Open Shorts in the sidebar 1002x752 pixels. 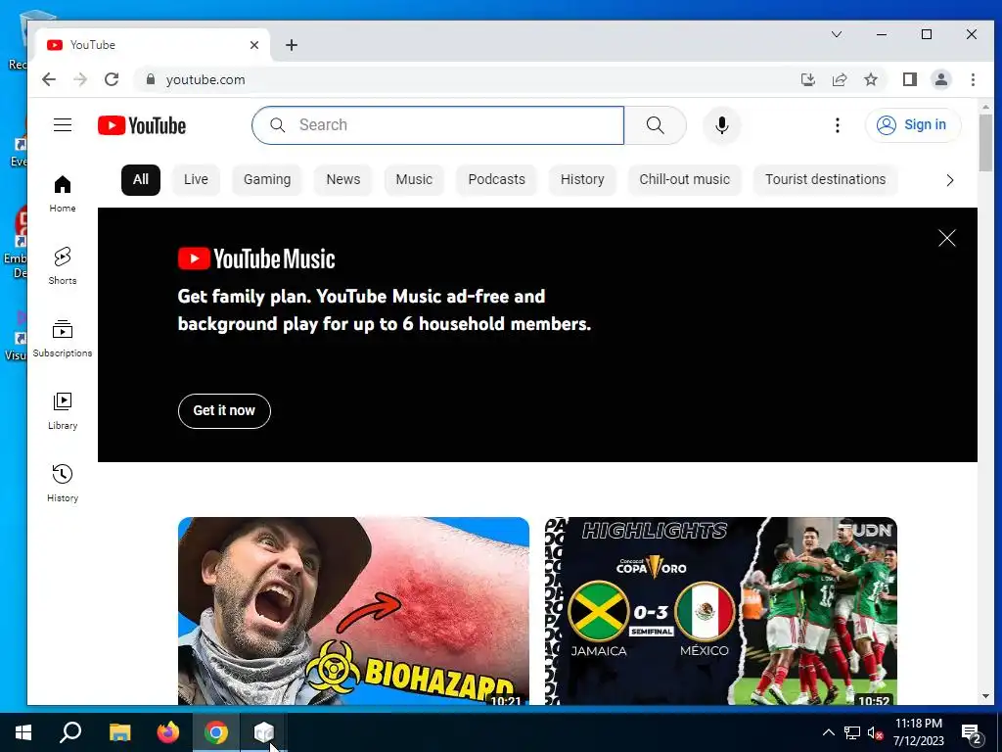(63, 266)
